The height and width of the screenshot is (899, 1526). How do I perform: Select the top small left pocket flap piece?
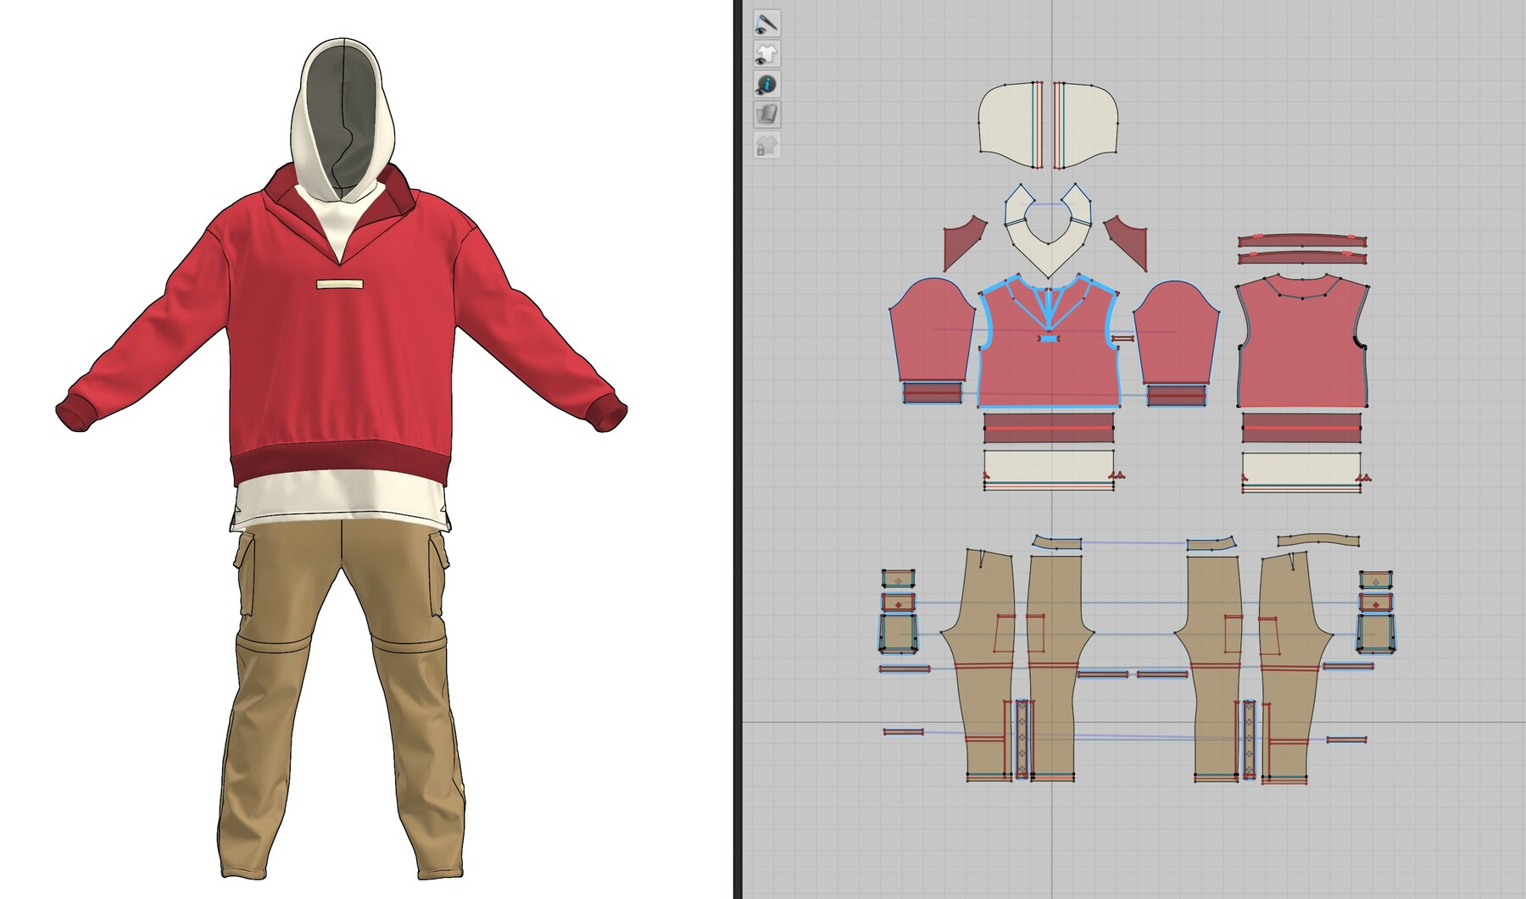(898, 580)
